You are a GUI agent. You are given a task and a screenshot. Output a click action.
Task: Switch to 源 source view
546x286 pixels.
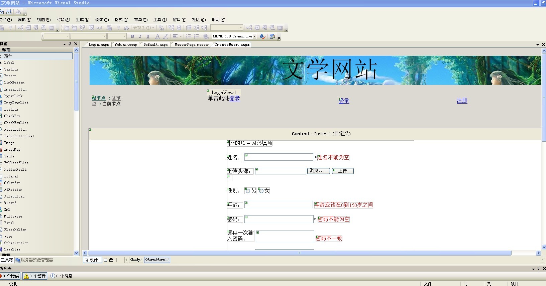pos(109,260)
